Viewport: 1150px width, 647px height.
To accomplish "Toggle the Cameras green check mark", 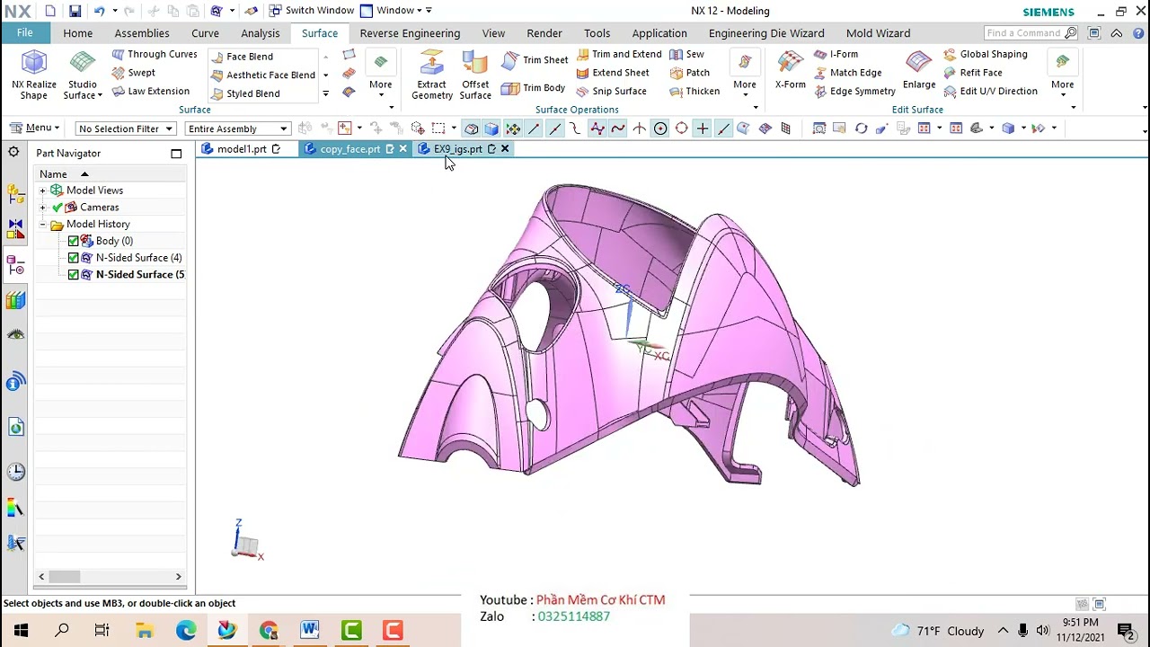I will [x=57, y=208].
